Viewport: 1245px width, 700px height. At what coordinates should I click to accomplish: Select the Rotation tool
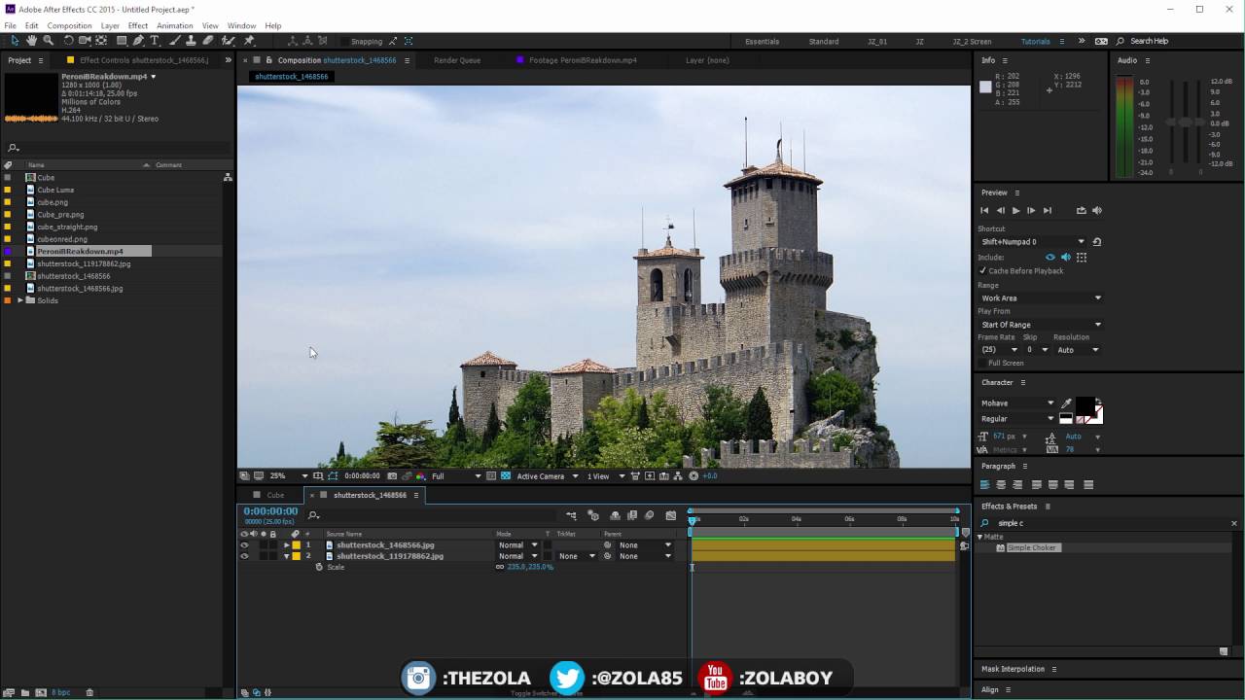68,41
